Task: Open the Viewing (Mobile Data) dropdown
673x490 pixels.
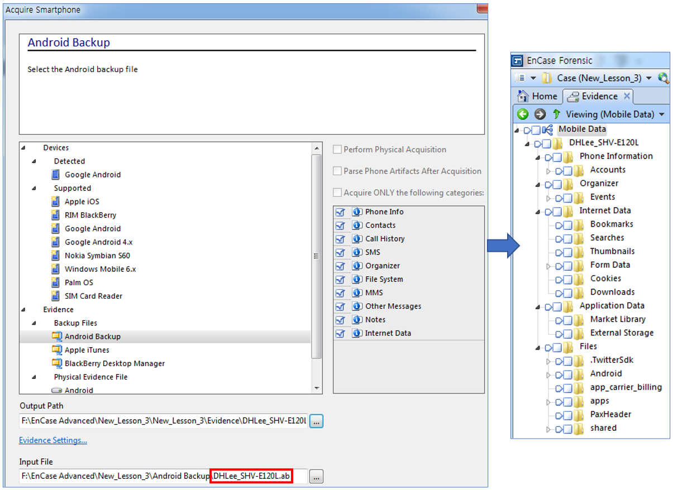Action: (x=662, y=114)
